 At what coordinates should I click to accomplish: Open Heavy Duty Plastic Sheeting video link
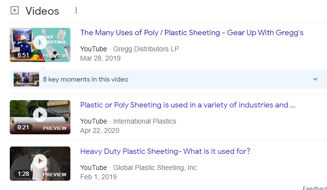pos(165,151)
